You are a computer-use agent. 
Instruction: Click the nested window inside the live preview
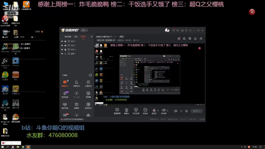pyautogui.click(x=150, y=74)
